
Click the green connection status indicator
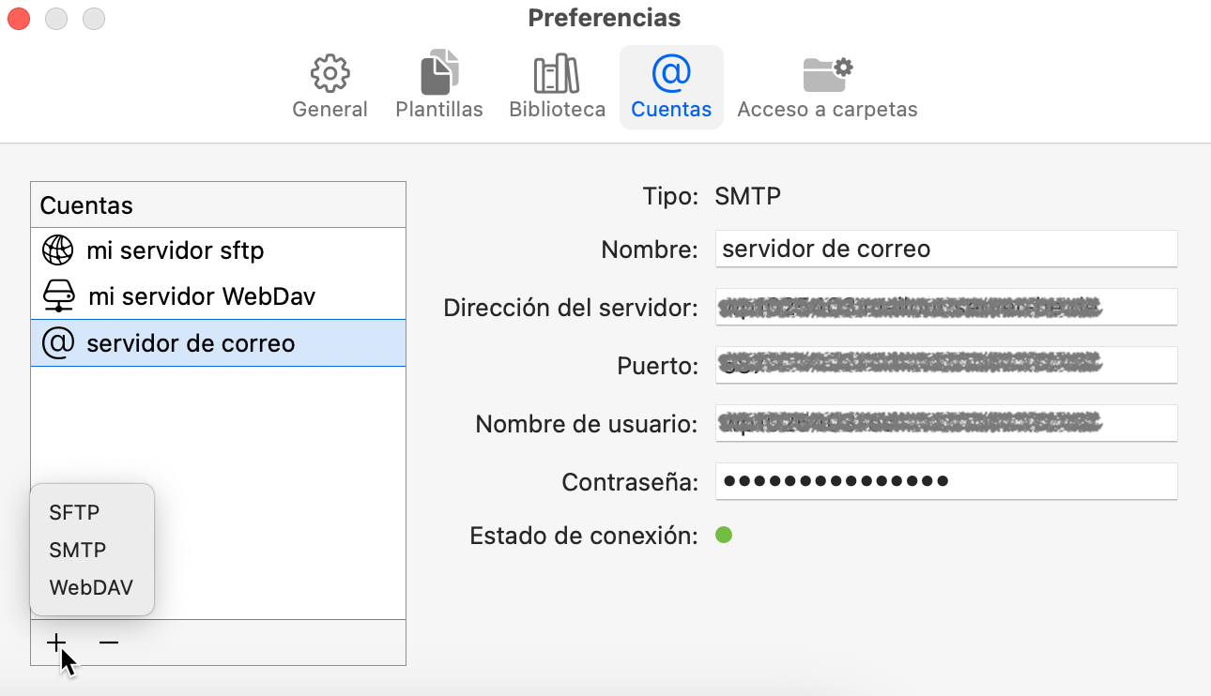tap(723, 536)
